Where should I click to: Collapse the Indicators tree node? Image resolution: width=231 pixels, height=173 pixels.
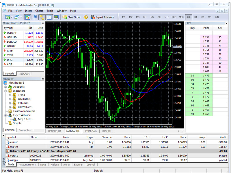(5, 91)
